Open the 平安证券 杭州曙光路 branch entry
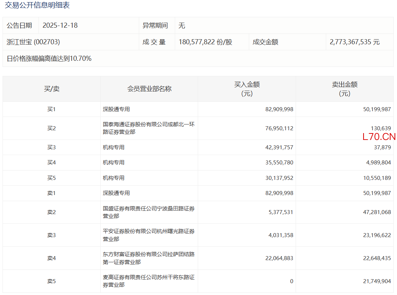This screenshot has width=397, height=295. click(x=149, y=235)
